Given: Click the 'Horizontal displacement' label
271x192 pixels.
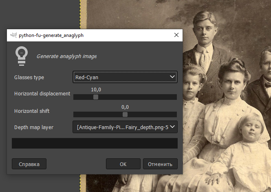Looking at the screenshot, I should point(42,94).
